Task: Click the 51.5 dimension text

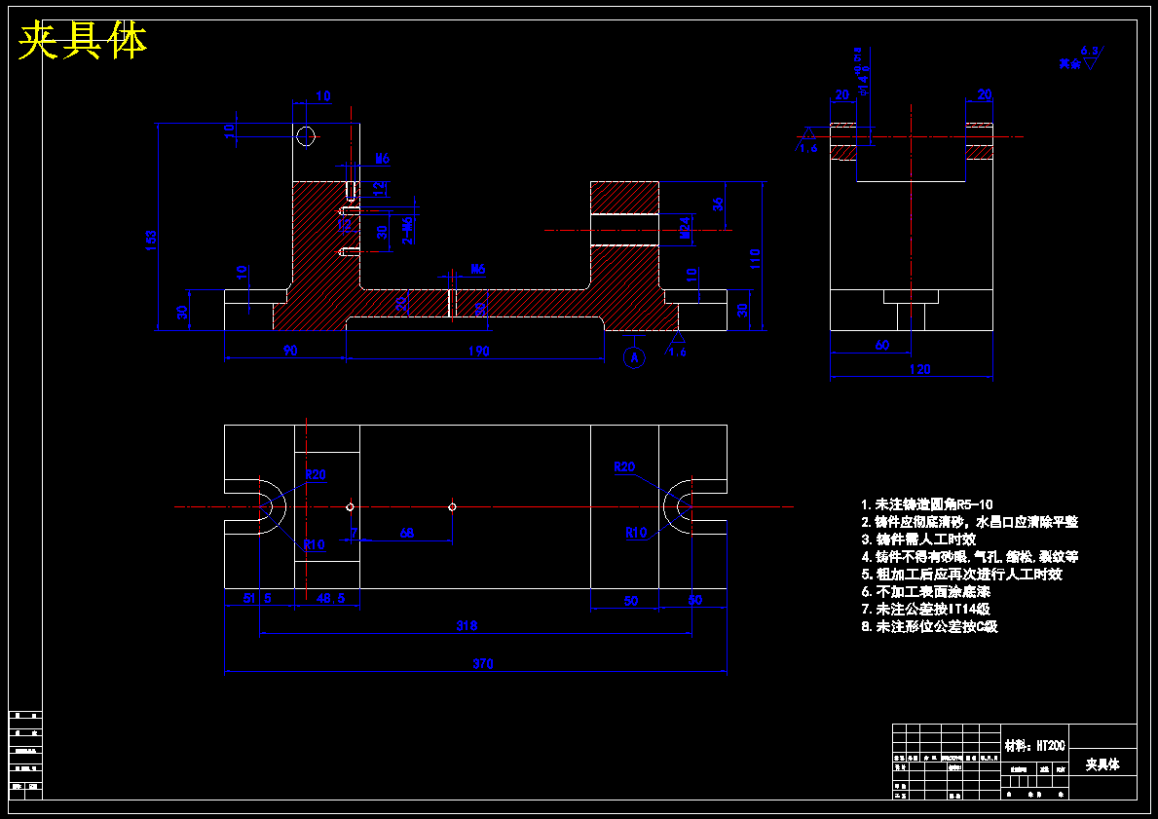Action: 258,599
